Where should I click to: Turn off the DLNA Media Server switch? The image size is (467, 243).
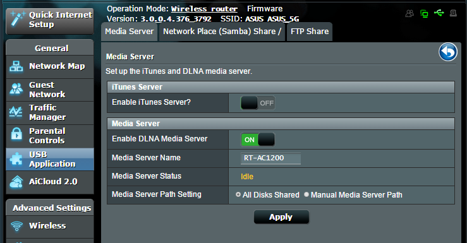pos(258,139)
